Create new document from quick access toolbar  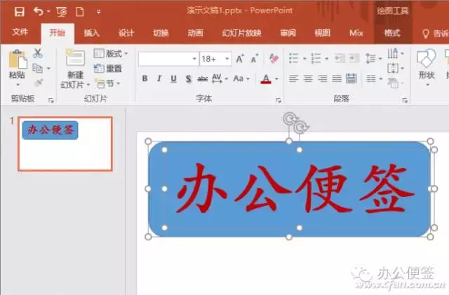click(x=80, y=12)
